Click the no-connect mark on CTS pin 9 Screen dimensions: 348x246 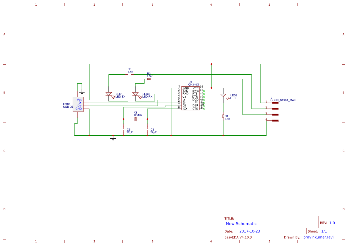pyautogui.click(x=204, y=109)
